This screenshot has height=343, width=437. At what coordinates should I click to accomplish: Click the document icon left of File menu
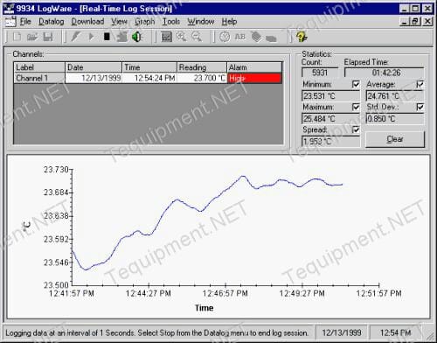coord(10,22)
